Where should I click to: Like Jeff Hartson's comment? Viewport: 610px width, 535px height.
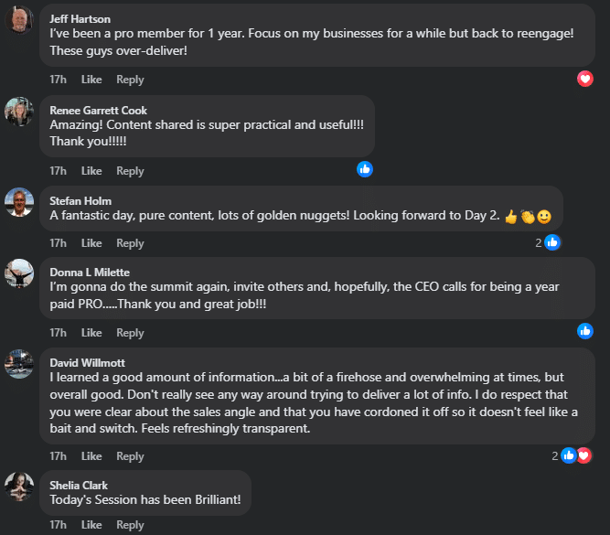pyautogui.click(x=91, y=80)
